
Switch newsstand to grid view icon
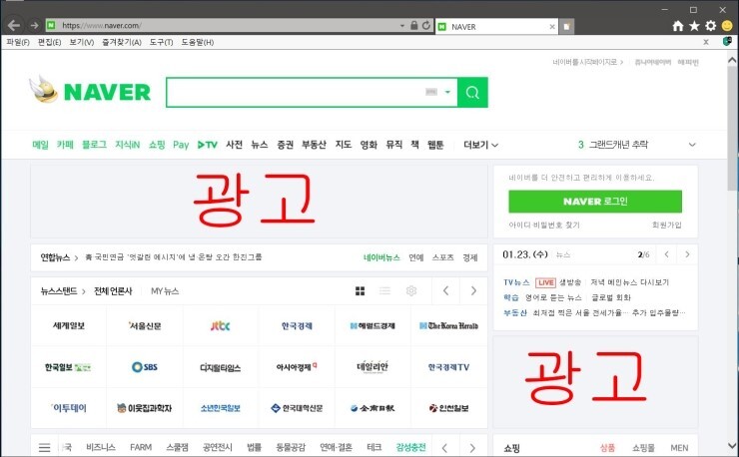(361, 291)
